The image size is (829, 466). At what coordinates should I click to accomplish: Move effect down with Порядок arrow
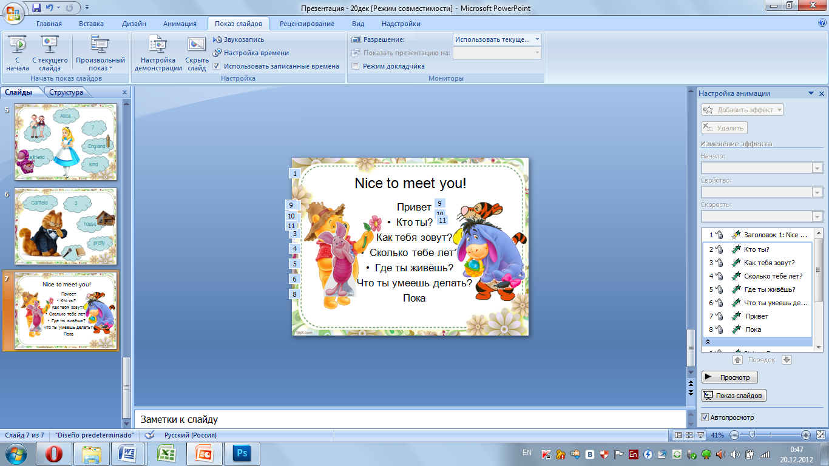click(x=787, y=360)
